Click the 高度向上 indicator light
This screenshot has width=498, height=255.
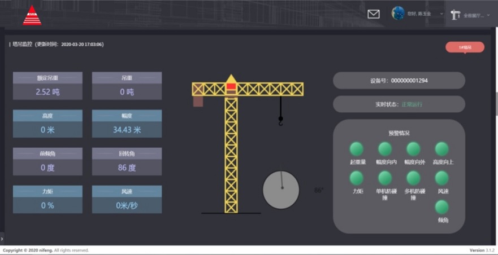(441, 149)
